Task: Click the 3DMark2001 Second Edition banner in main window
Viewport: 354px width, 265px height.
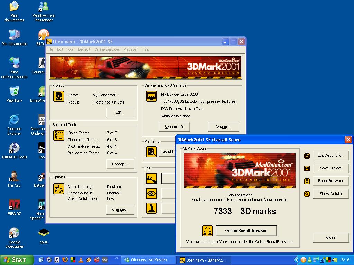Action: tap(146, 67)
